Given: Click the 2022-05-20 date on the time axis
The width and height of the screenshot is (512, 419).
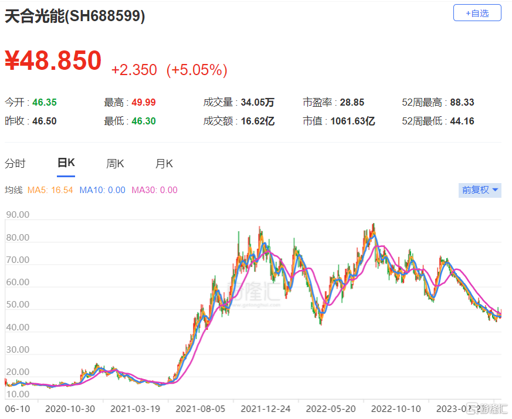Looking at the screenshot, I should pos(331,409).
